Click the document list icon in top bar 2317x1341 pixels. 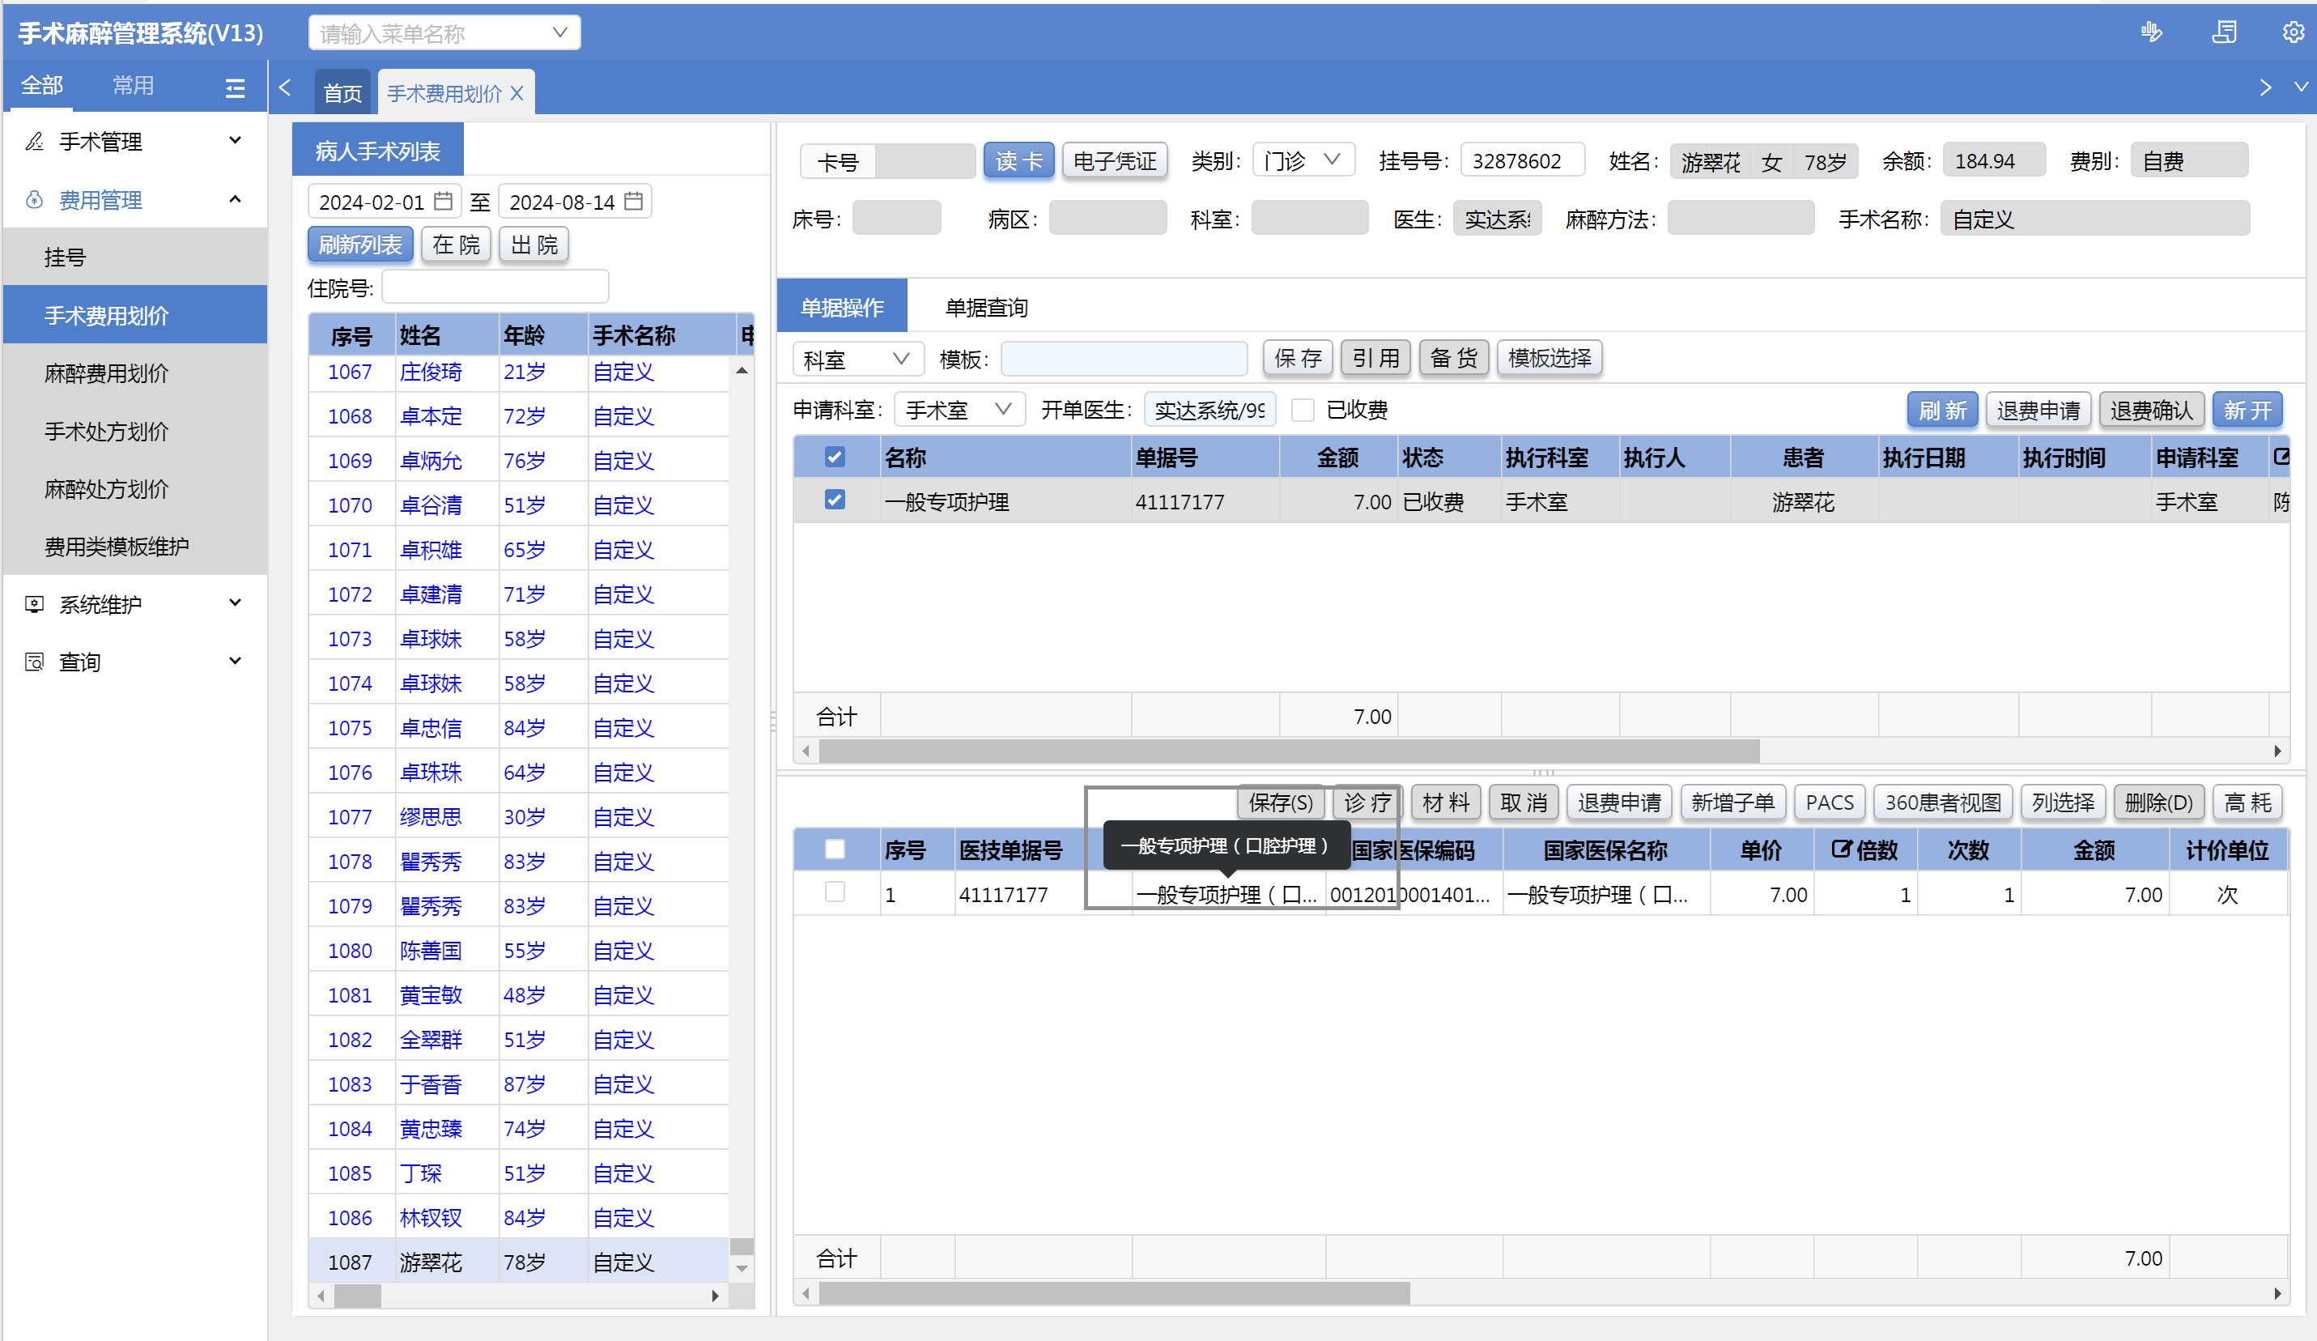(2224, 33)
